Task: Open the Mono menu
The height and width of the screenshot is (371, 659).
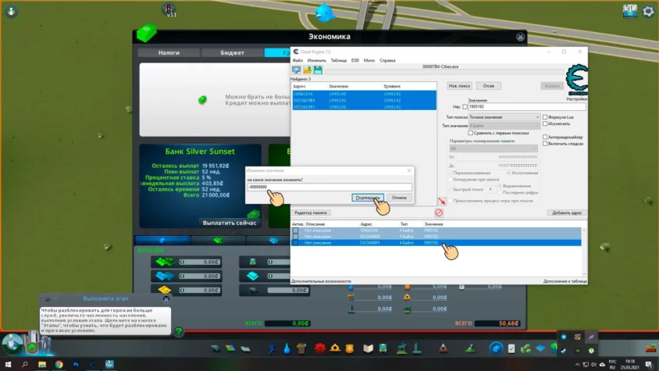Action: (x=369, y=61)
